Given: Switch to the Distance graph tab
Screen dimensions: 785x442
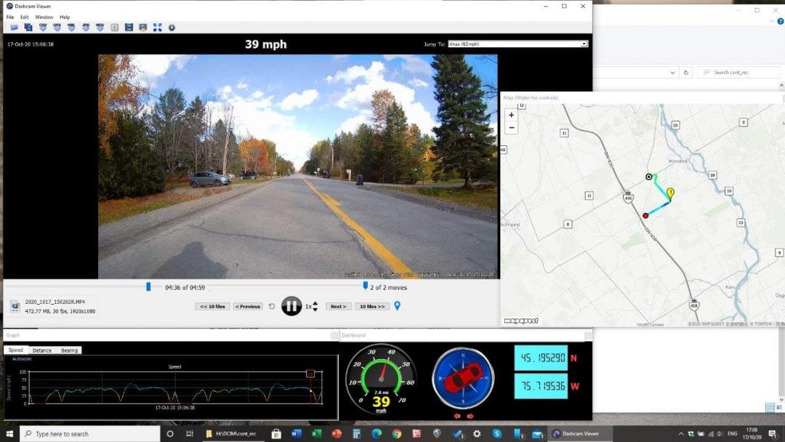Looking at the screenshot, I should (41, 350).
